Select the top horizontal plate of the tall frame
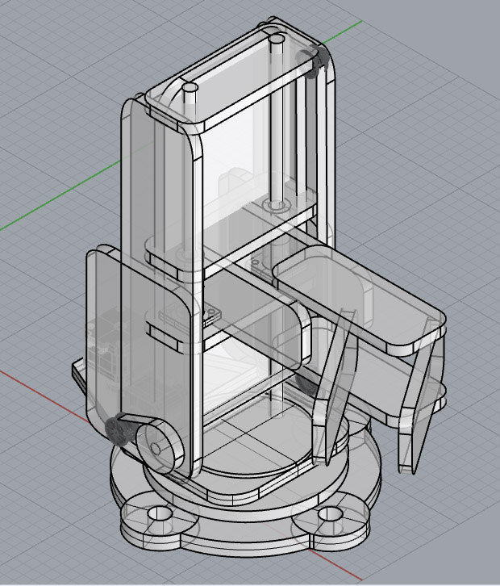This screenshot has height=586, width=500. (233, 77)
